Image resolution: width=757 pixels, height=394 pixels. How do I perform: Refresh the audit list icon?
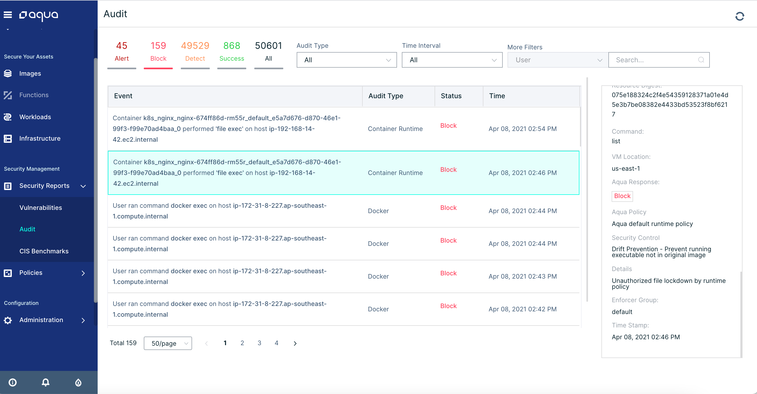click(739, 16)
